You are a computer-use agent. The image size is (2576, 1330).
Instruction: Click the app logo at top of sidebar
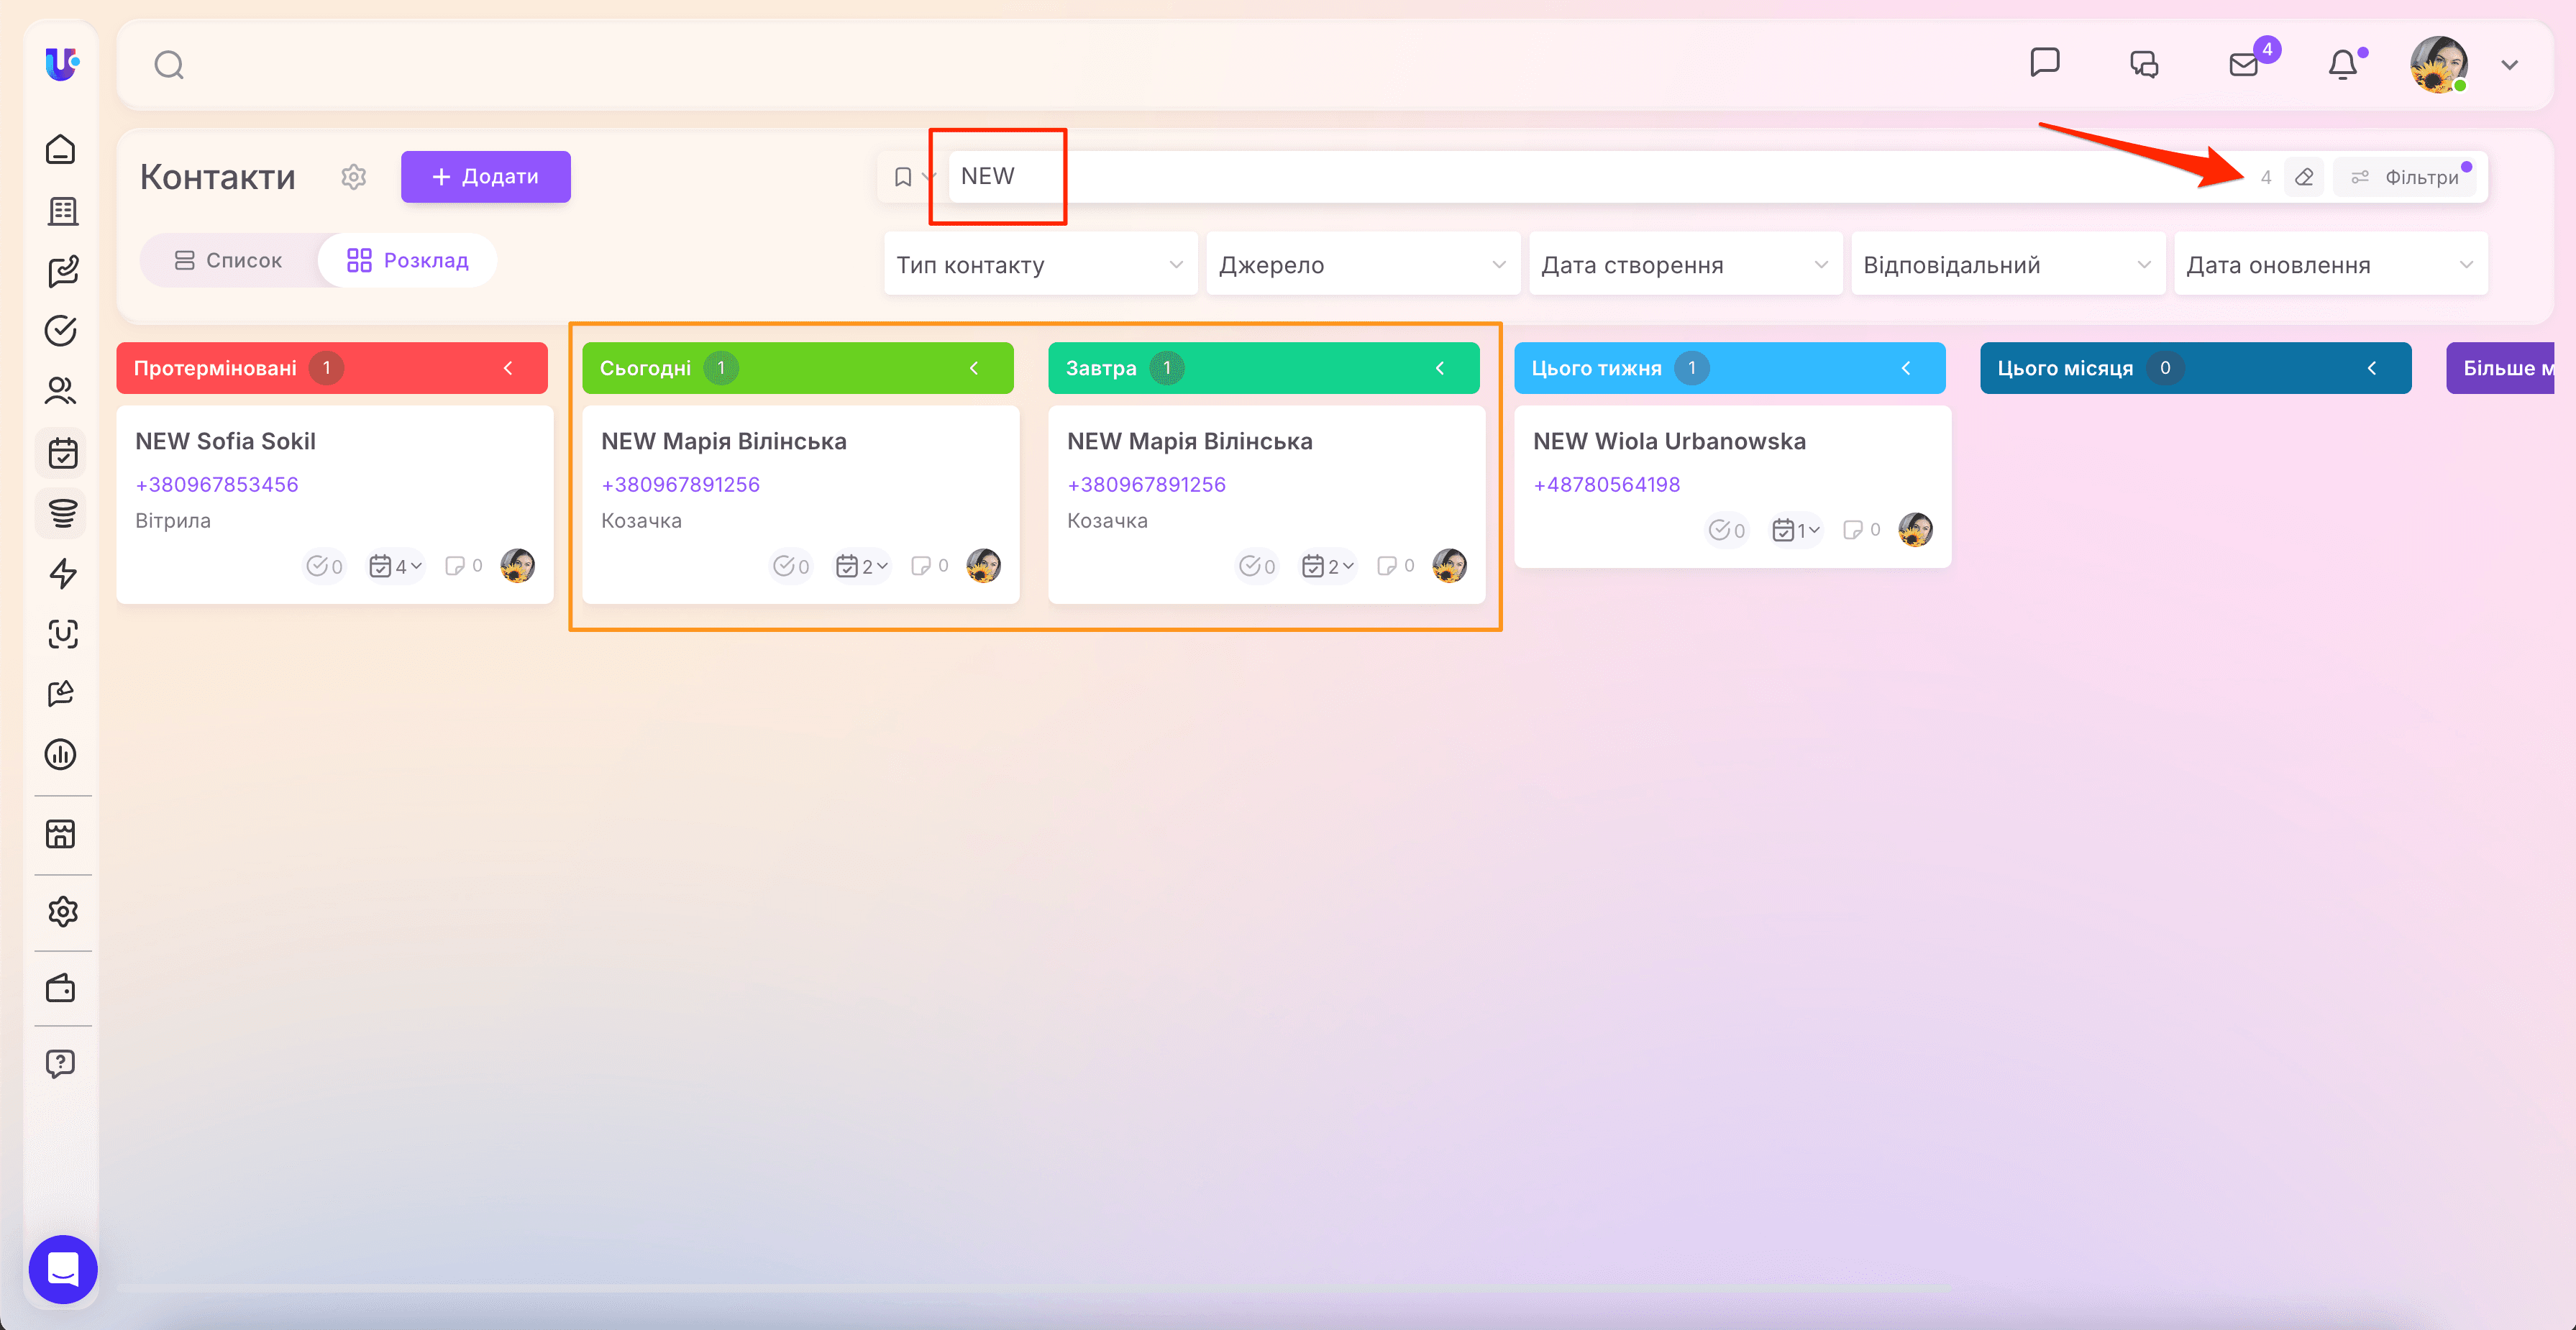62,64
